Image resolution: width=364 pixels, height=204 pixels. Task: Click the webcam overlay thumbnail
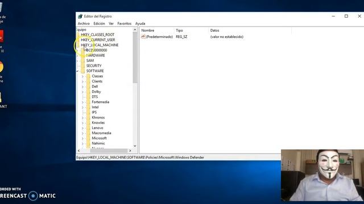tap(322, 175)
